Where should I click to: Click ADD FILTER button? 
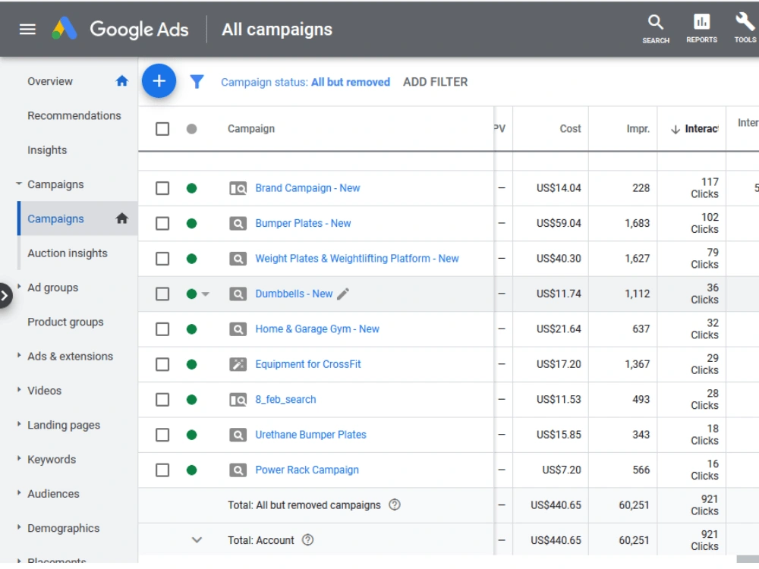(435, 82)
